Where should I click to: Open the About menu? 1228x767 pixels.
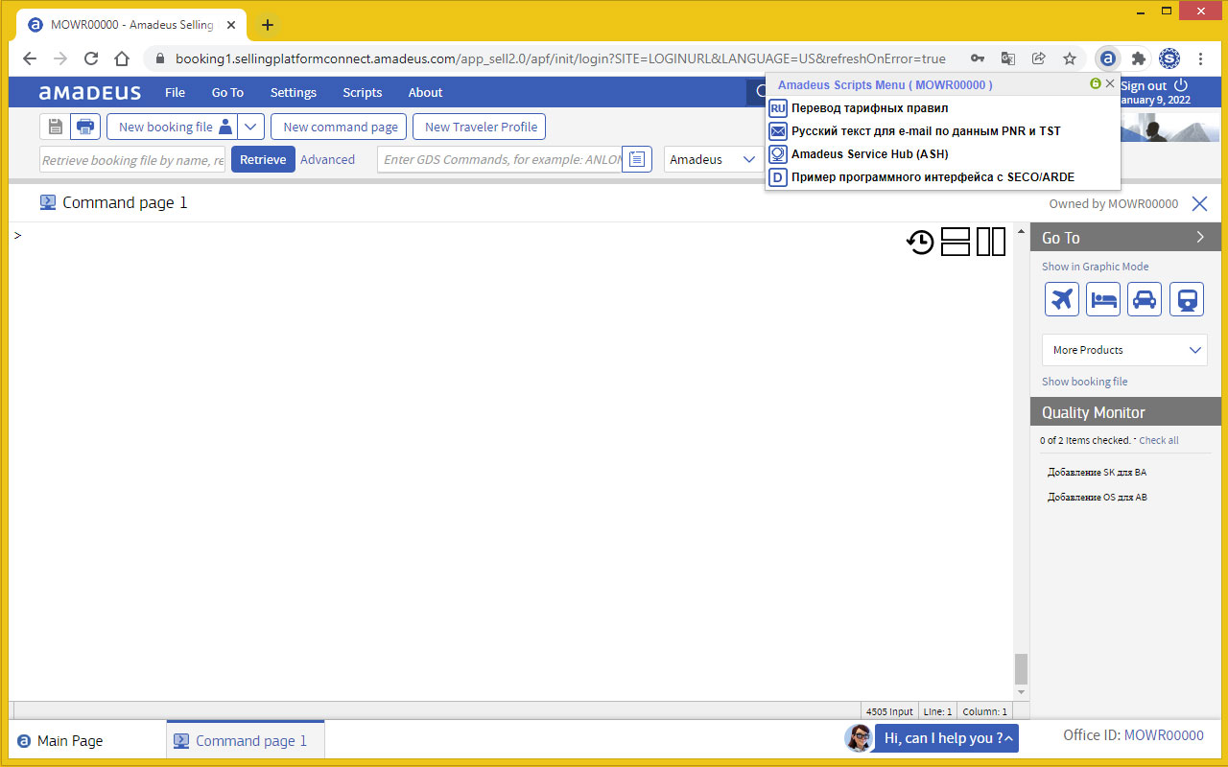425,92
